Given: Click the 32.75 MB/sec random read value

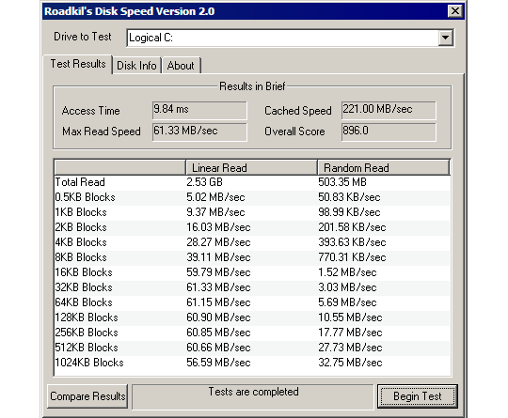Looking at the screenshot, I should (x=350, y=363).
